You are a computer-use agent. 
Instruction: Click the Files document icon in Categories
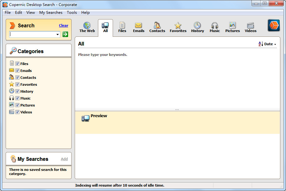tap(12, 63)
